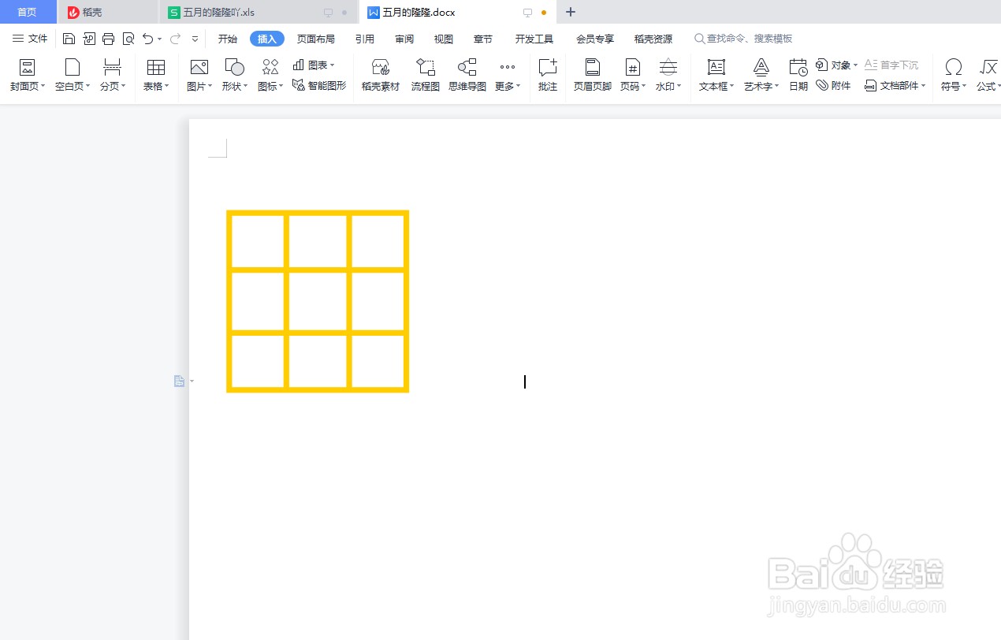Viewport: 1001px width, 640px height.
Task: Switch to the 稻壳 window tab
Action: pos(108,12)
